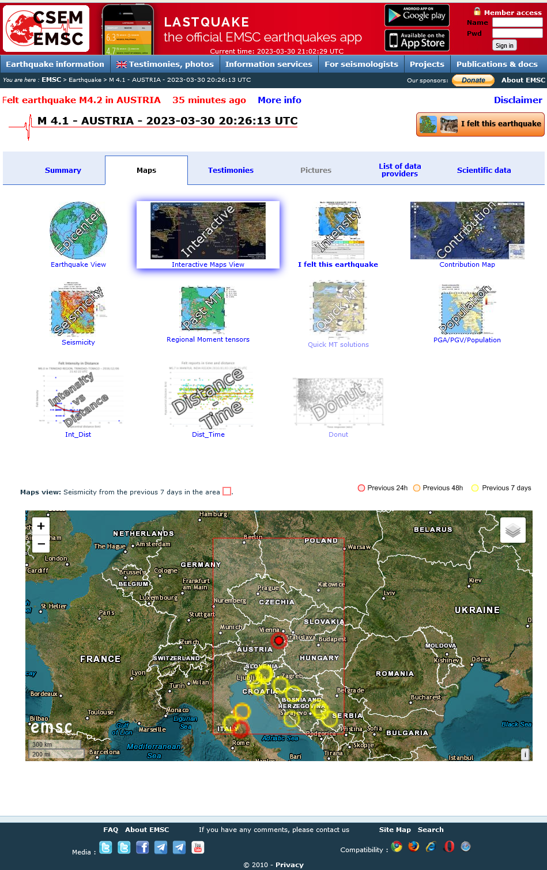
Task: Click the Firefox compatibility icon
Action: click(x=414, y=846)
